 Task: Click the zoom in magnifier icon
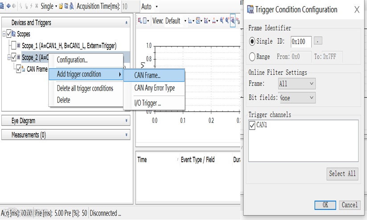[x=227, y=20]
